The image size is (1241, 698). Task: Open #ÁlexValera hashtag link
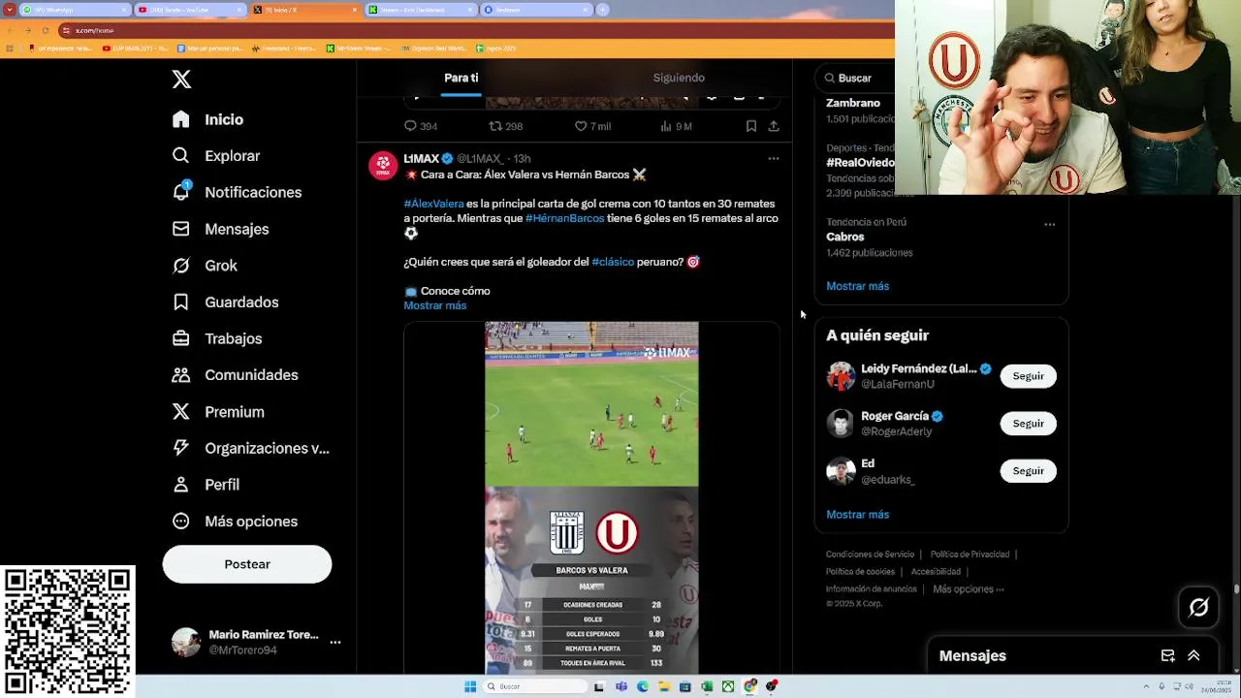(x=433, y=204)
